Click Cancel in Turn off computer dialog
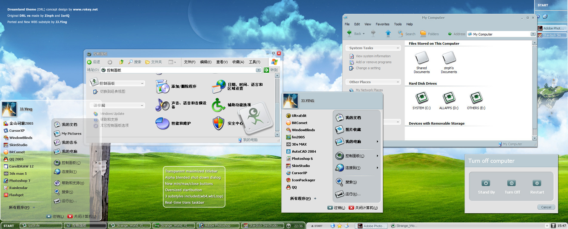This screenshot has width=568, height=229. (x=546, y=207)
